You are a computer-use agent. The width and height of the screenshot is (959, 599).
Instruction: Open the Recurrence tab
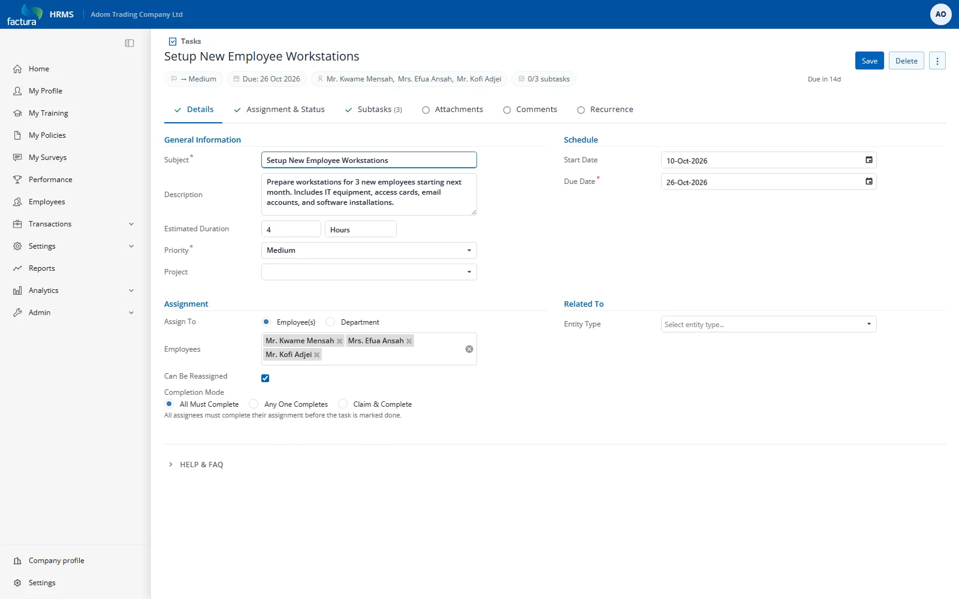pos(605,110)
